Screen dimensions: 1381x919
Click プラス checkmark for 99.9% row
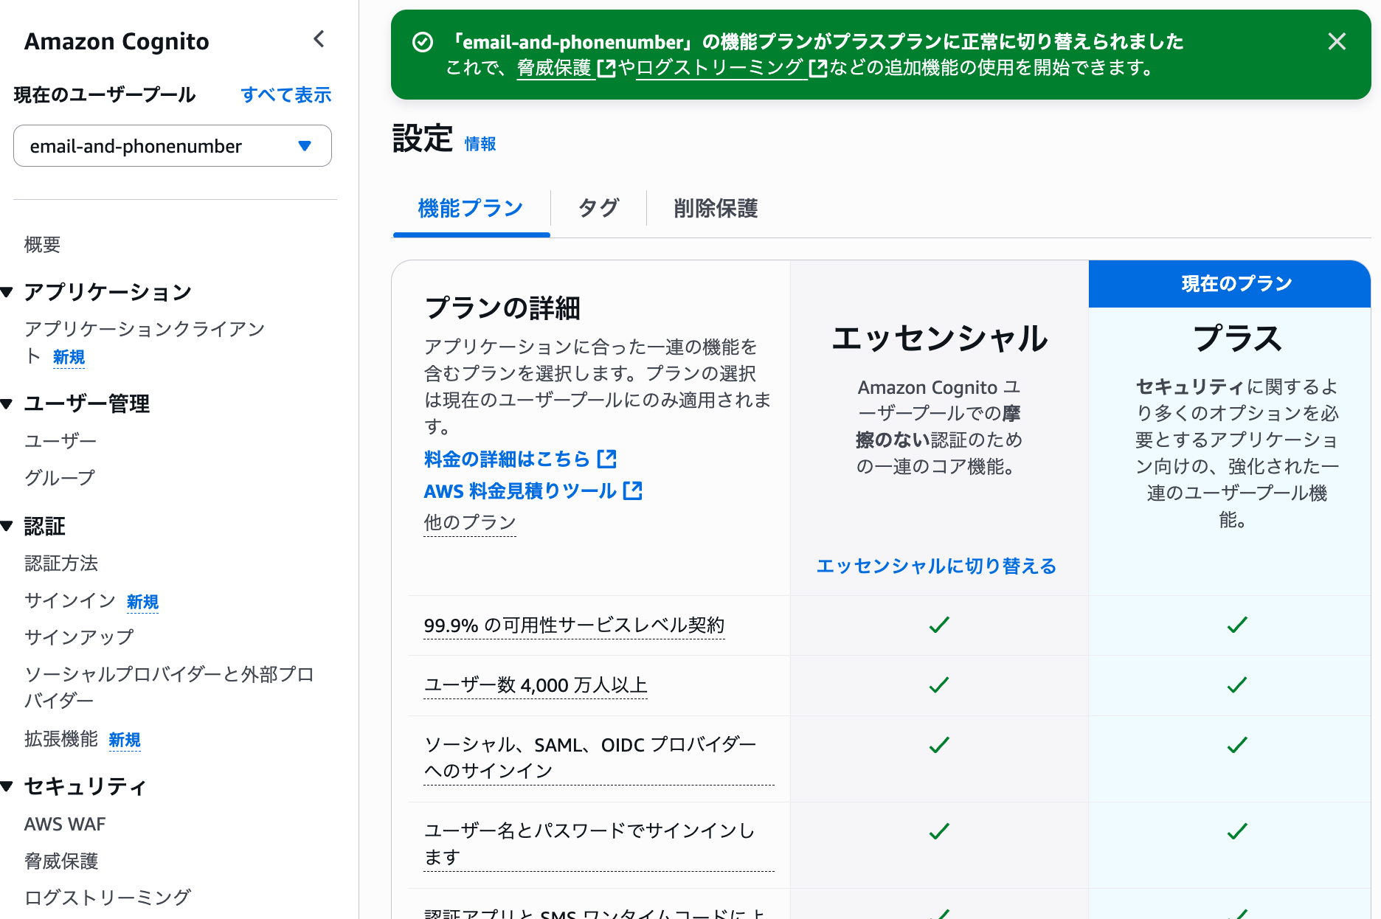click(1237, 625)
